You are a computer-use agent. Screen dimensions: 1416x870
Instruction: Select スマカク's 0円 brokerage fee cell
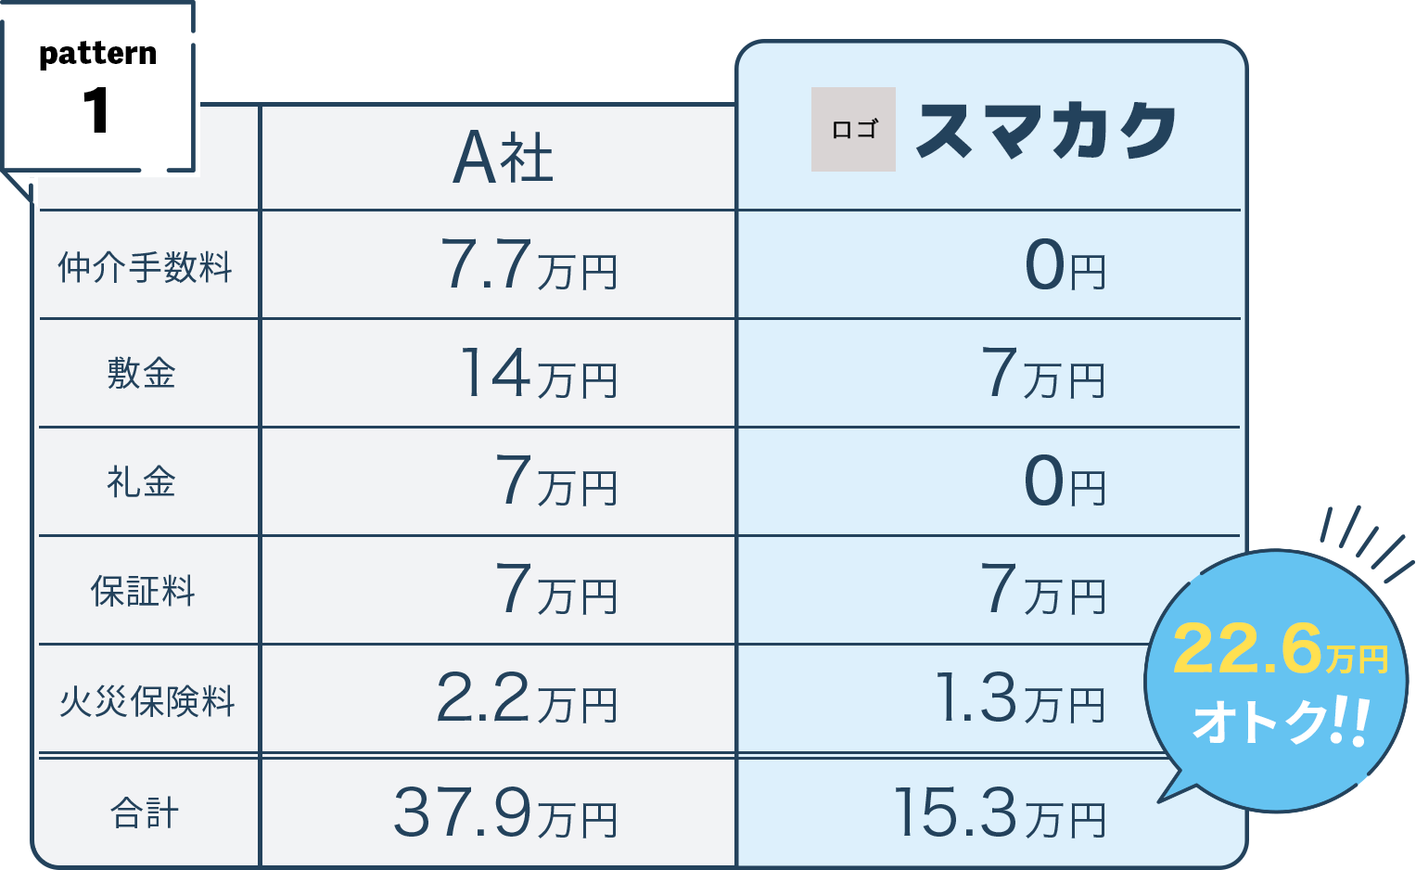[x=990, y=265]
